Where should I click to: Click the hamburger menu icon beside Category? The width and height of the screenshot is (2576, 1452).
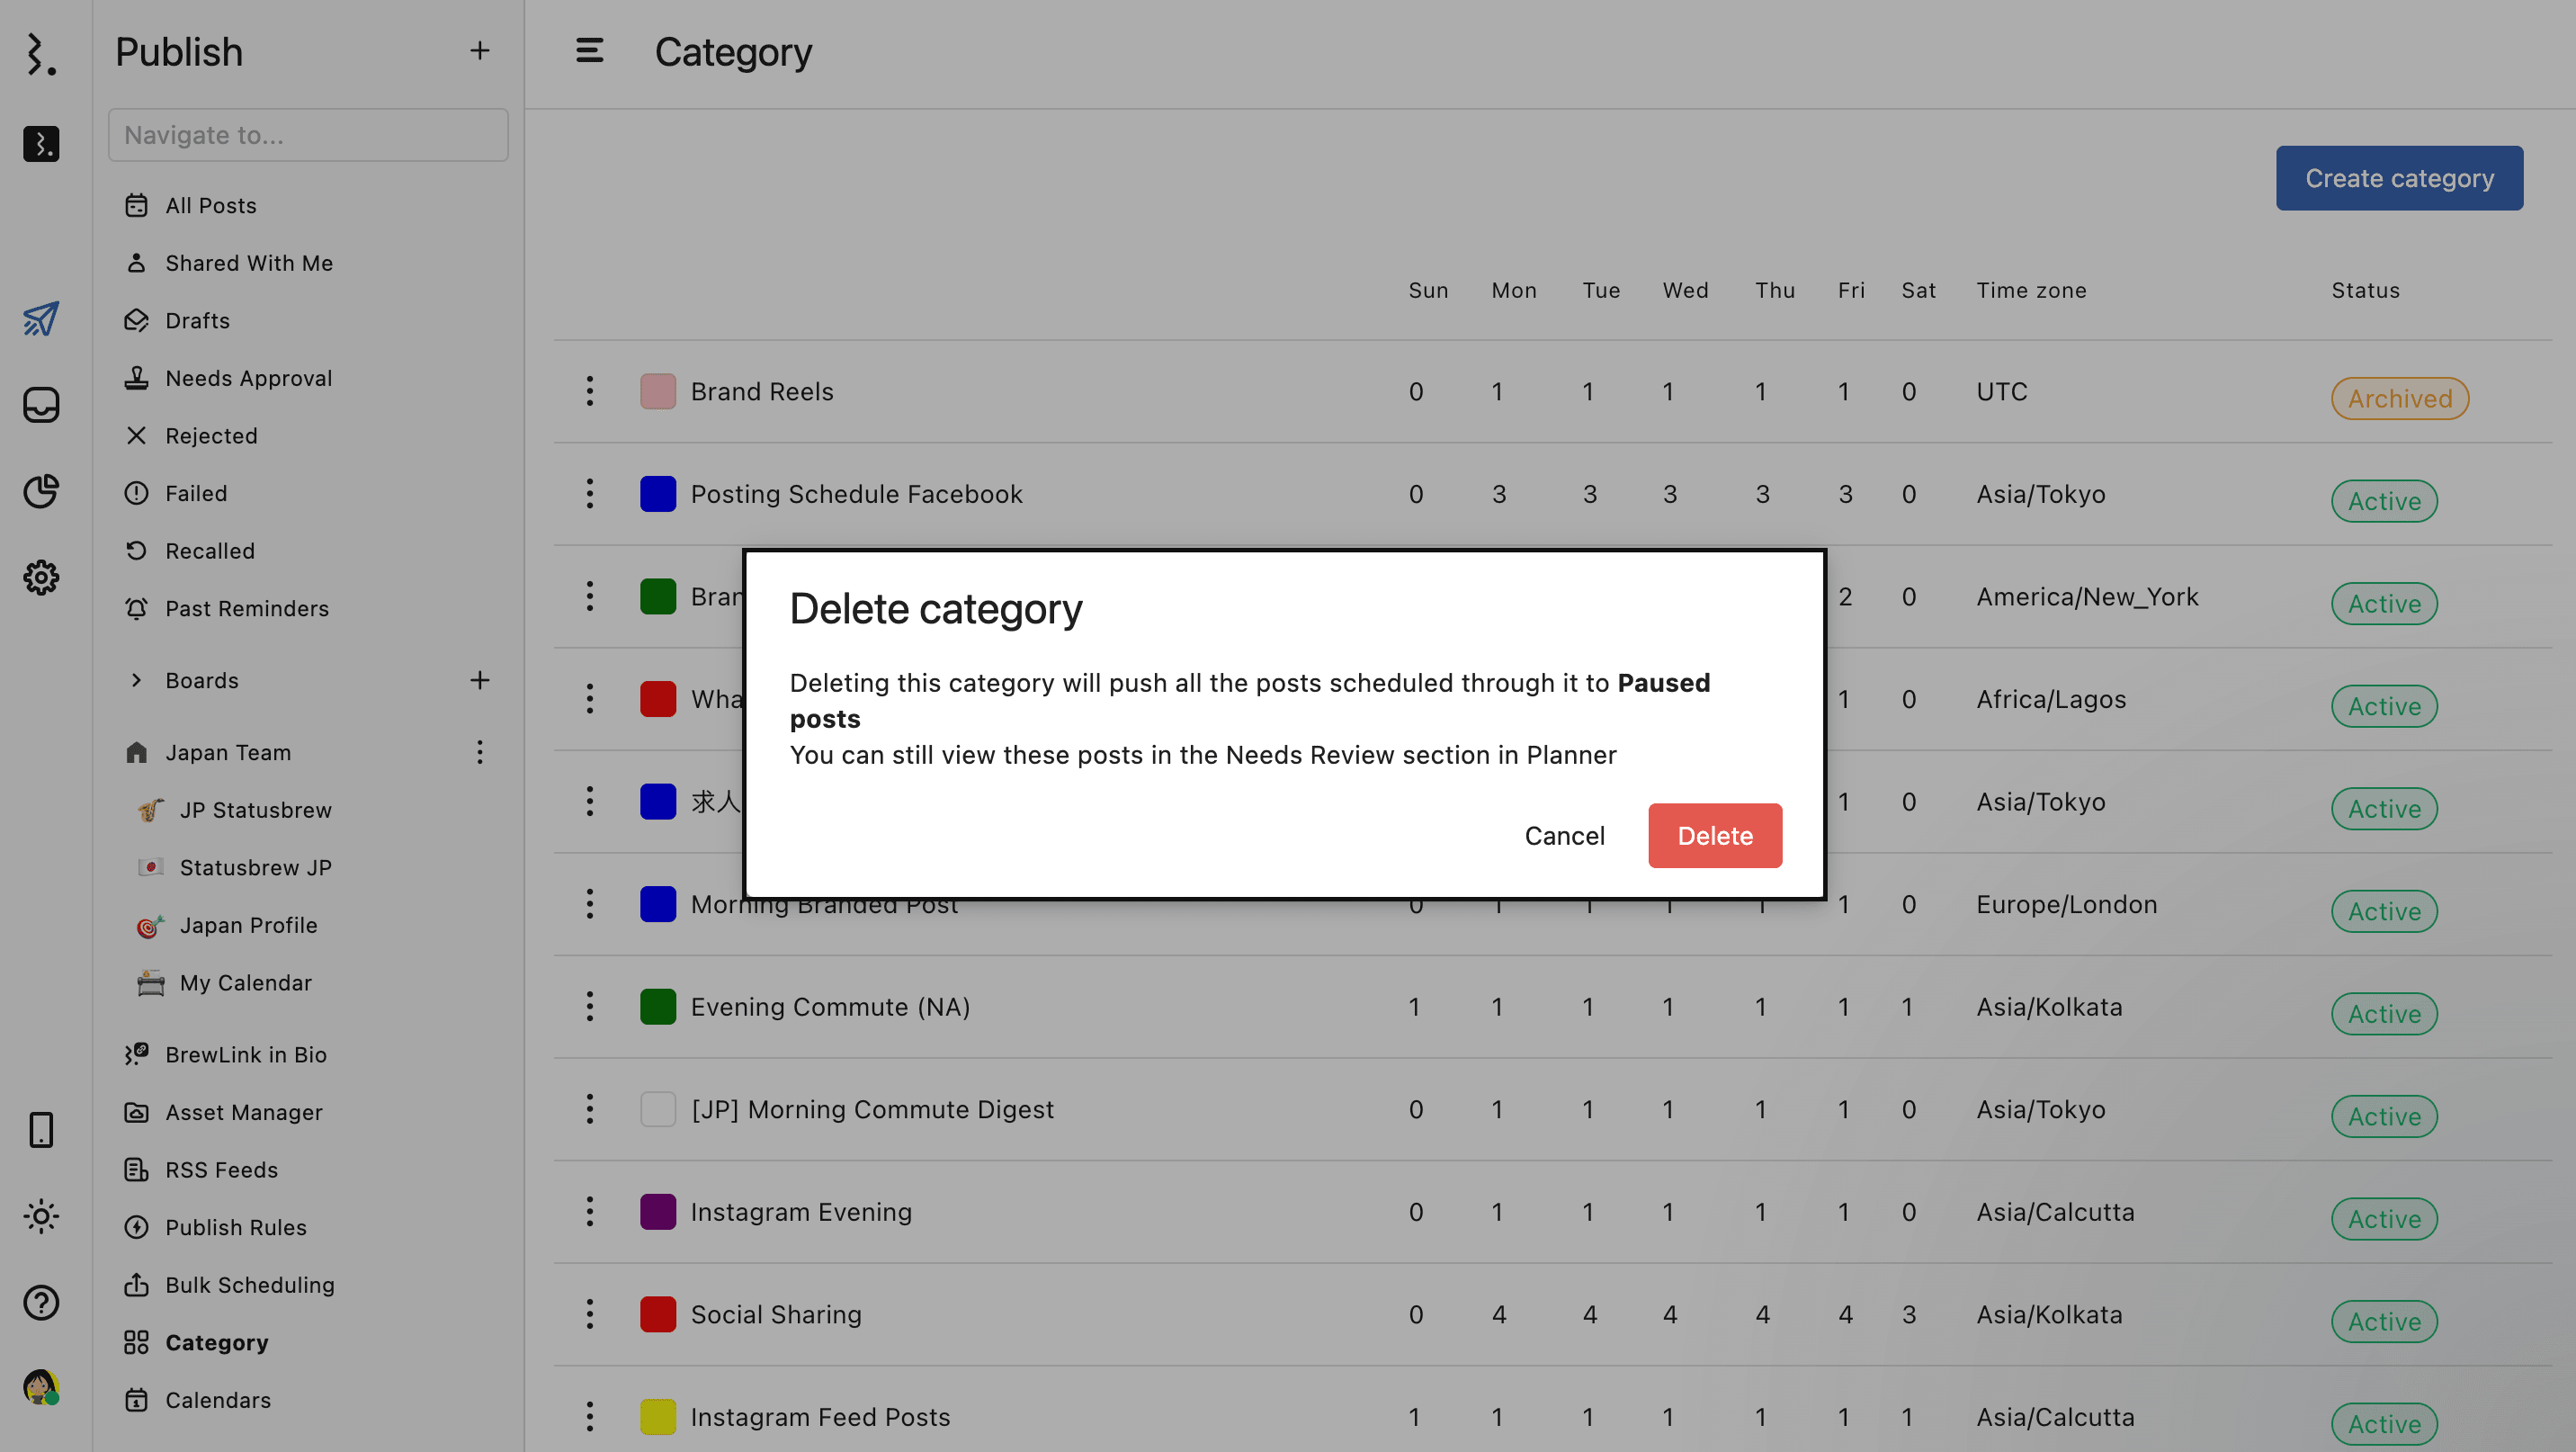pos(589,51)
